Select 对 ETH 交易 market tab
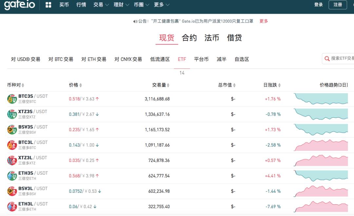354x216 pixels. coord(94,59)
